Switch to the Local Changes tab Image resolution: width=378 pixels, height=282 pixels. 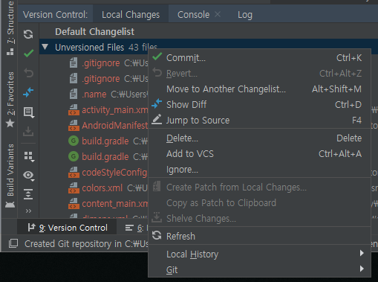[x=131, y=15]
